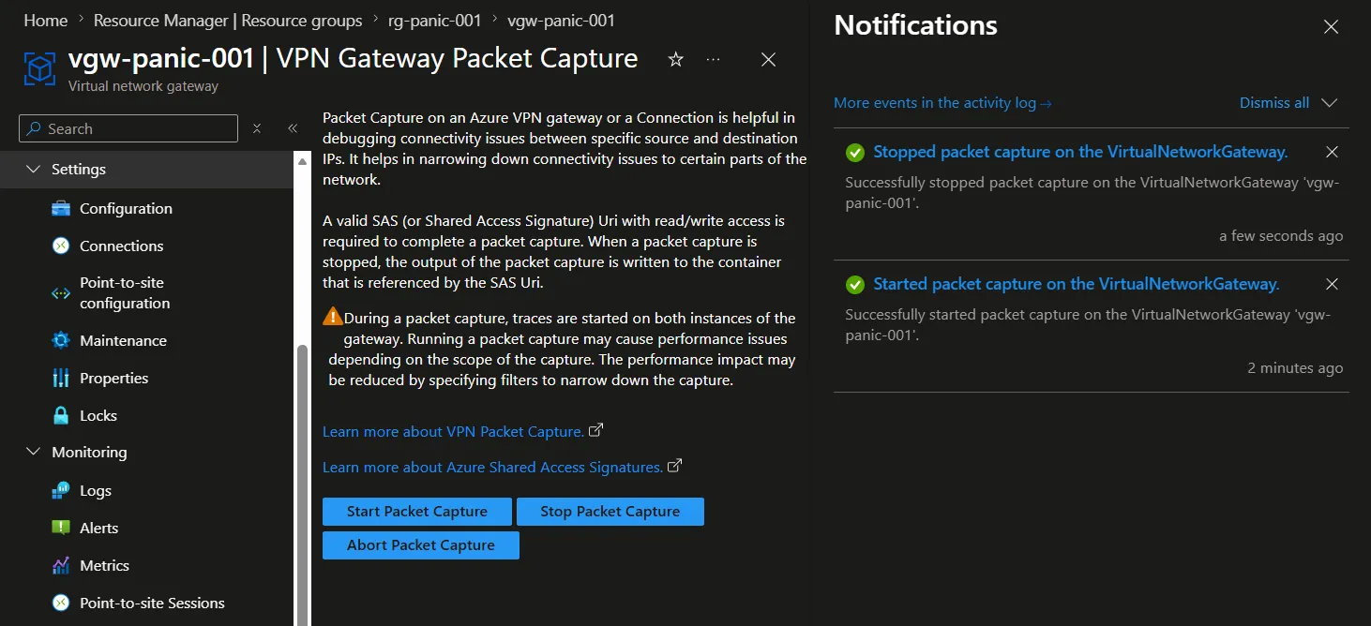Open the Metrics graph icon
The width and height of the screenshot is (1371, 626).
(61, 565)
